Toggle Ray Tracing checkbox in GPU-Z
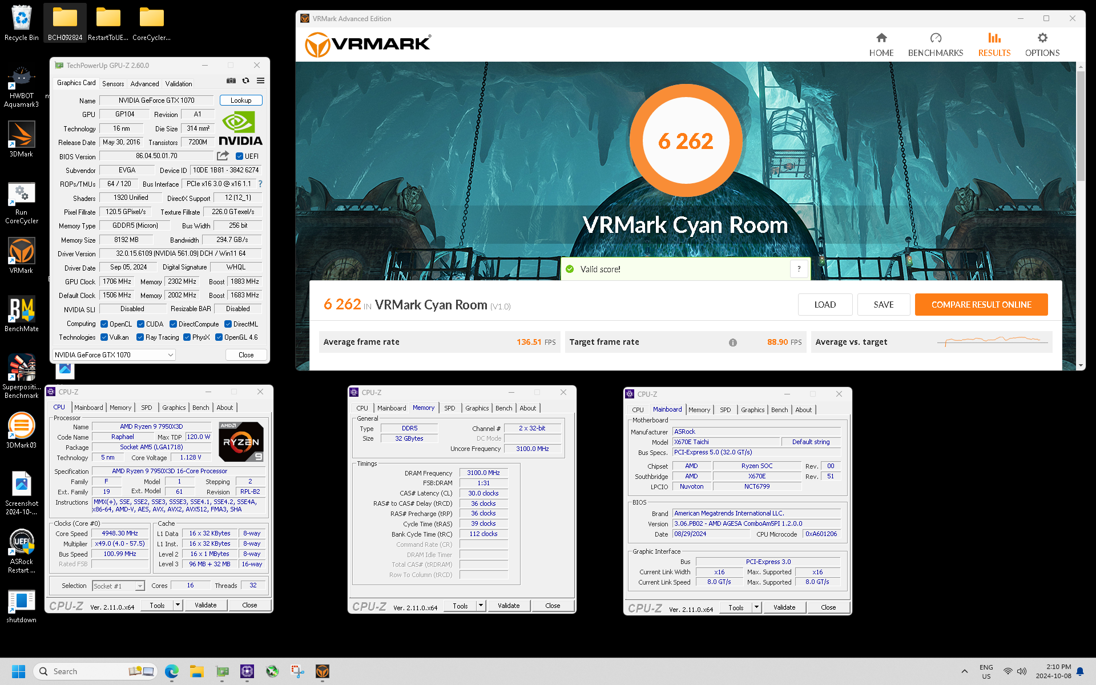Viewport: 1096px width, 685px height. coord(140,337)
